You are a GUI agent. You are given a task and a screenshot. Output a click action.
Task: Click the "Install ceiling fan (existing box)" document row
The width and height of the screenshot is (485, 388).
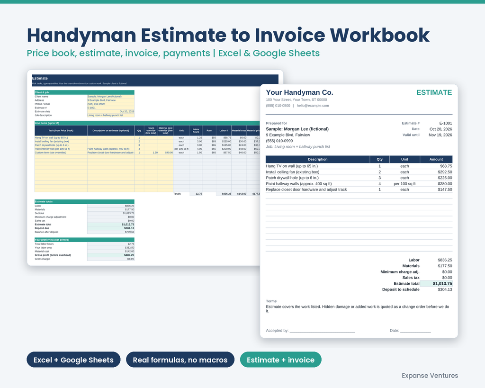pyautogui.click(x=359, y=172)
